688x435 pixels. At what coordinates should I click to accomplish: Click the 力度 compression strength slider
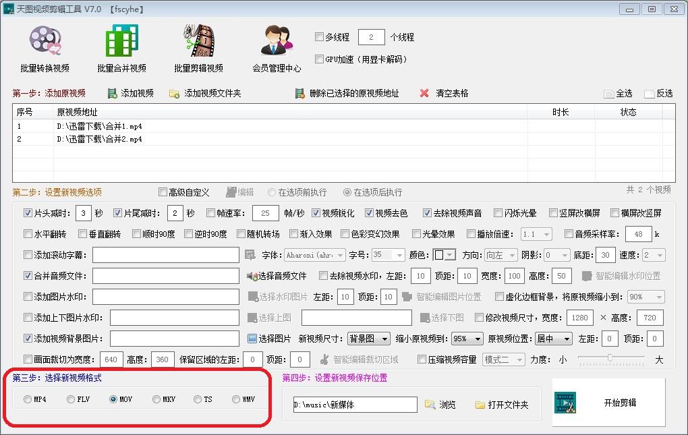coord(611,359)
